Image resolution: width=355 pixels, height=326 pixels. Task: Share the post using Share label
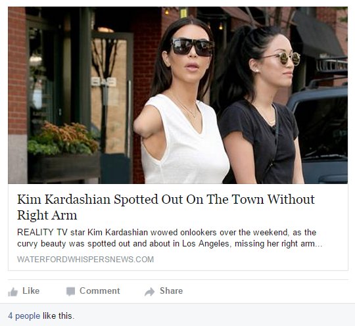click(171, 291)
